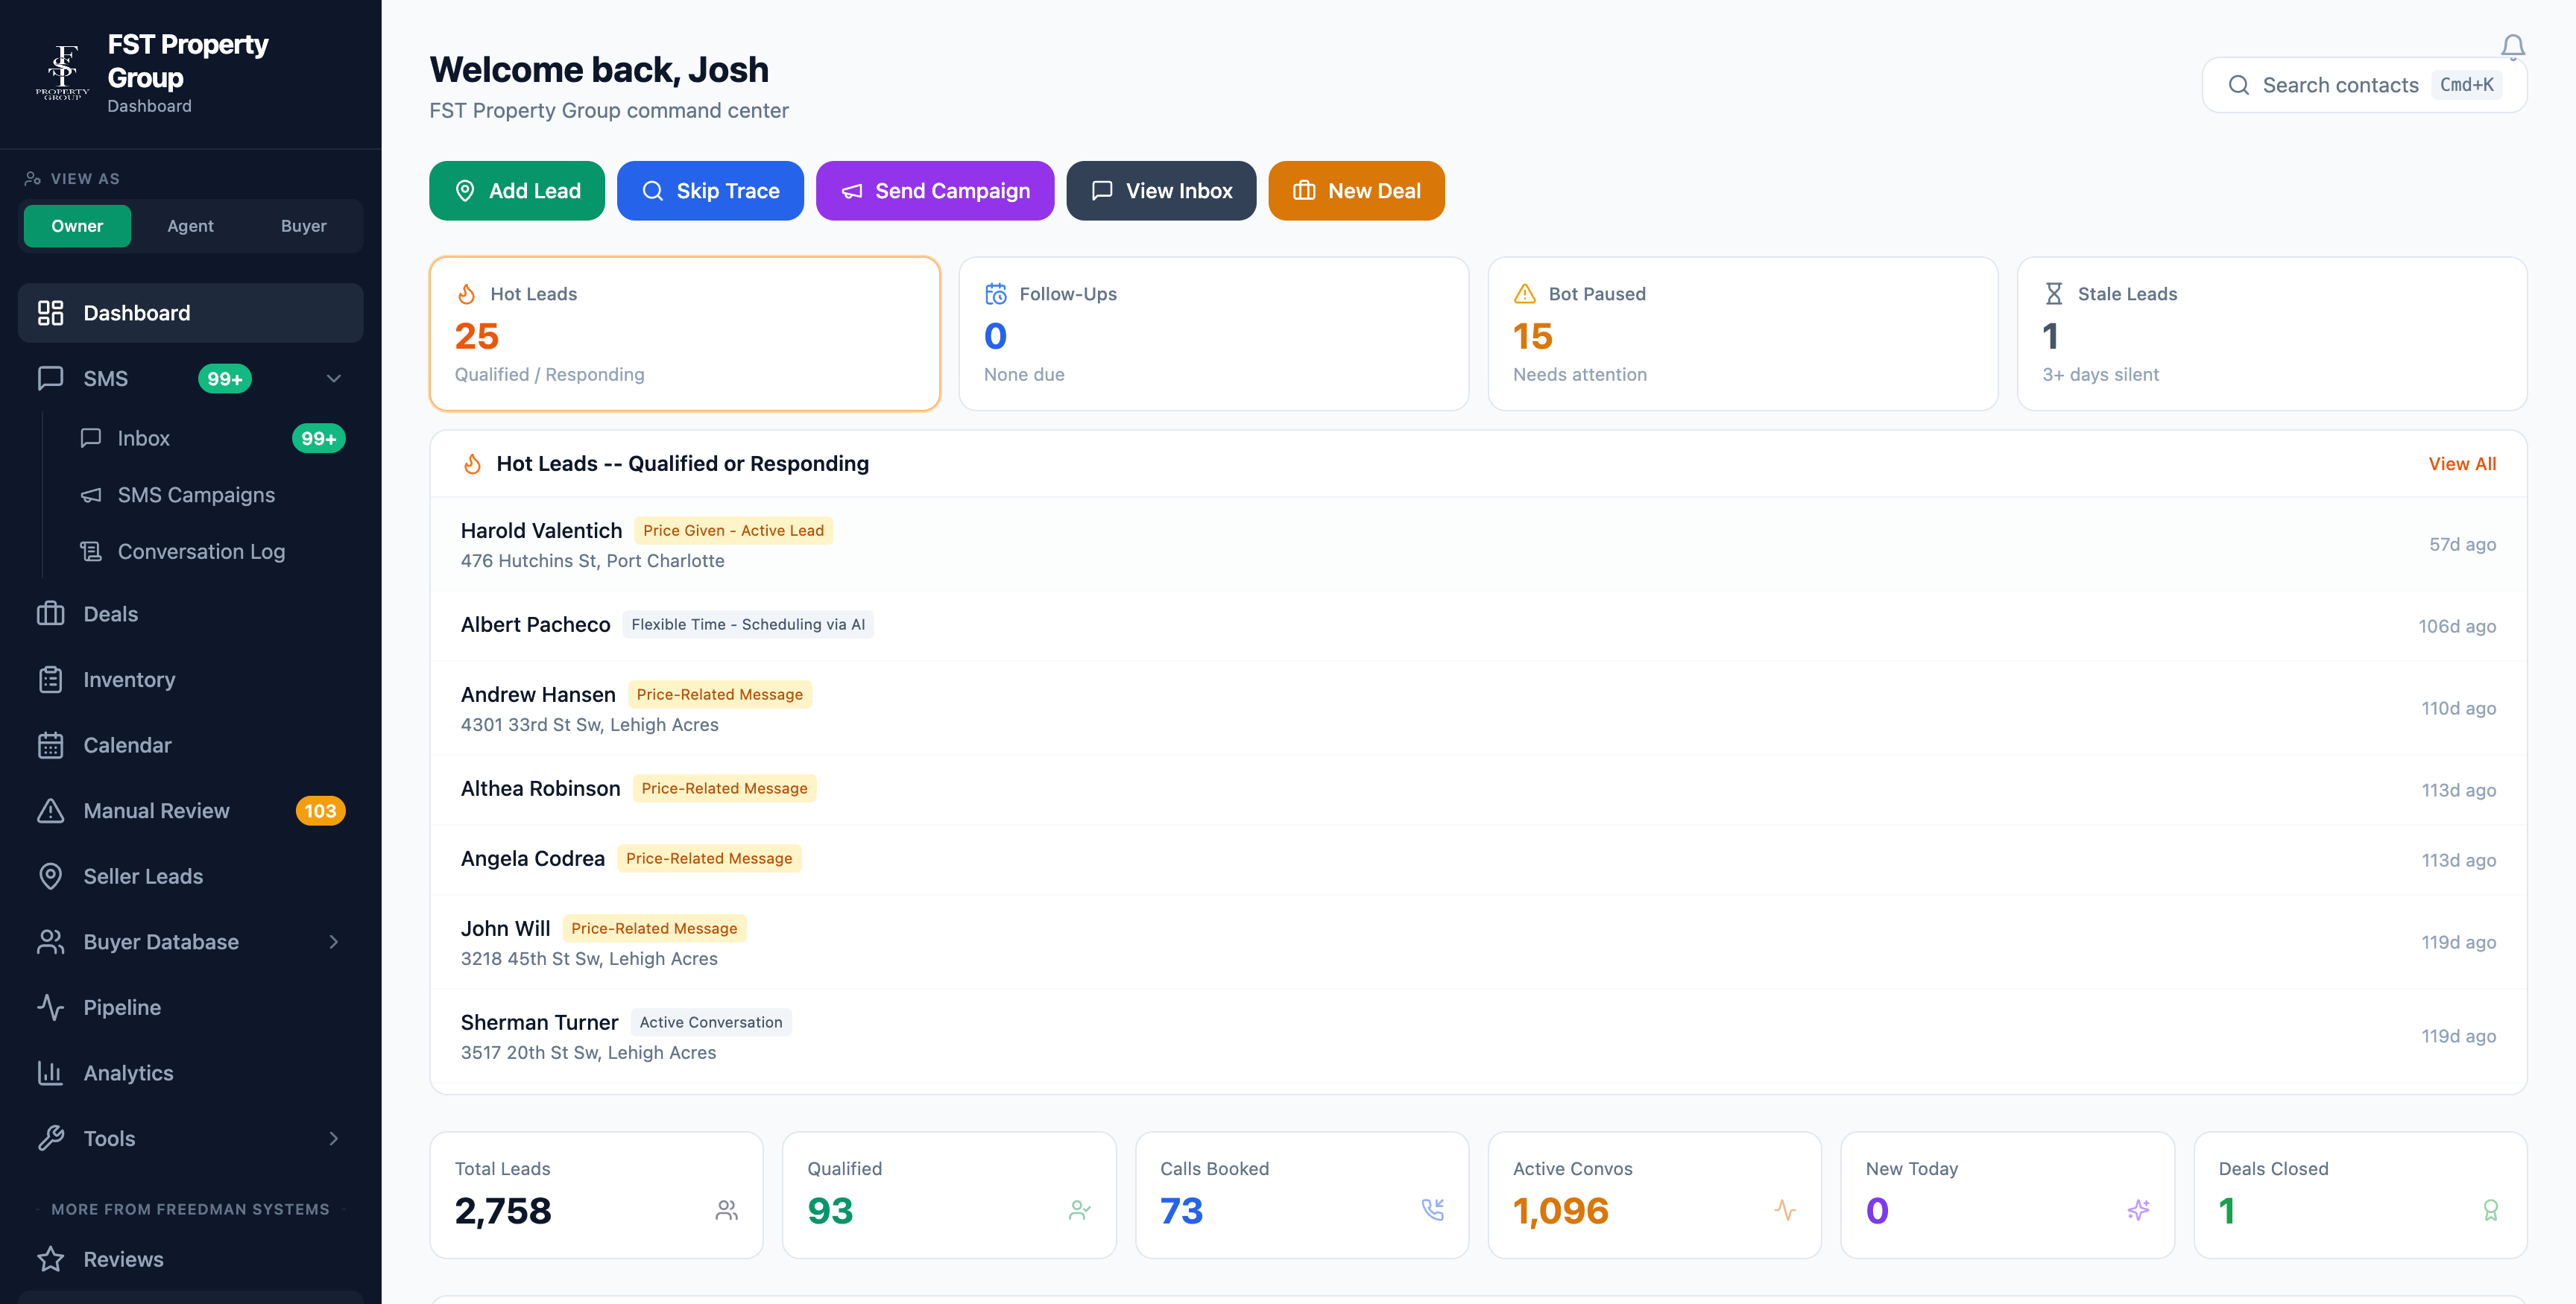2576x1304 pixels.
Task: Open Seller Leads page
Action: (x=190, y=876)
